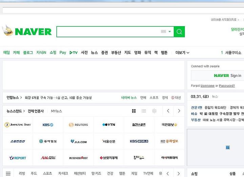Click the 신문1면 news category link
The height and width of the screenshot is (177, 244).
tap(197, 107)
